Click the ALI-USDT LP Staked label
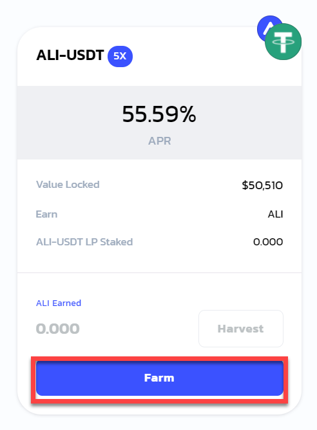This screenshot has width=317, height=430. (84, 242)
